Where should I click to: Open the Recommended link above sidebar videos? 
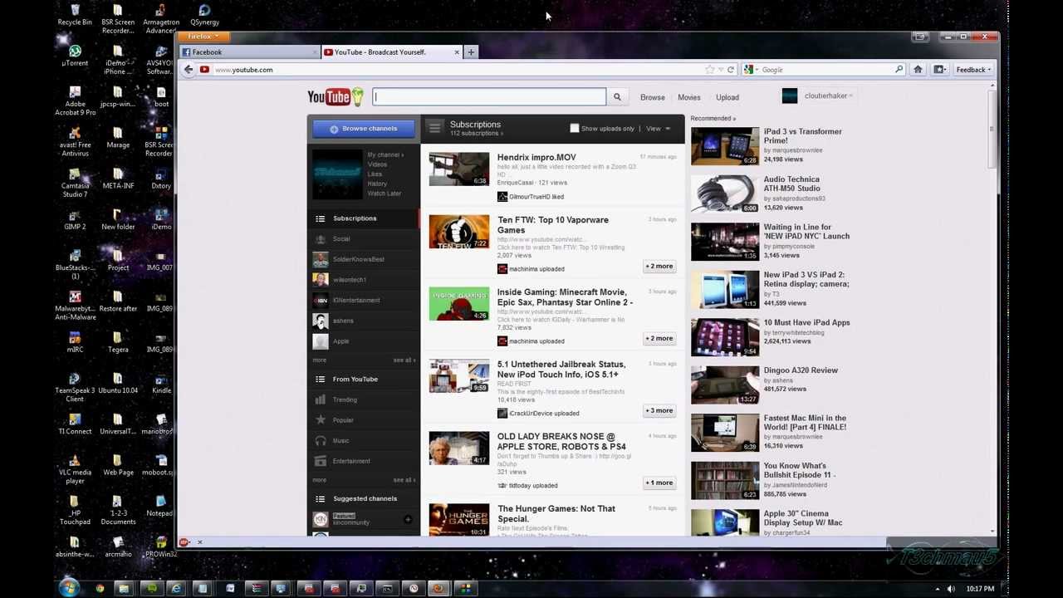pyautogui.click(x=713, y=119)
